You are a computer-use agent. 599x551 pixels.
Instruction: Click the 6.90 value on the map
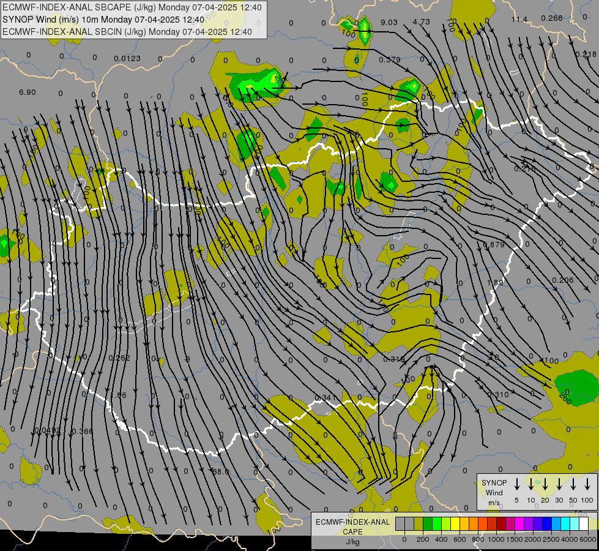coord(27,92)
